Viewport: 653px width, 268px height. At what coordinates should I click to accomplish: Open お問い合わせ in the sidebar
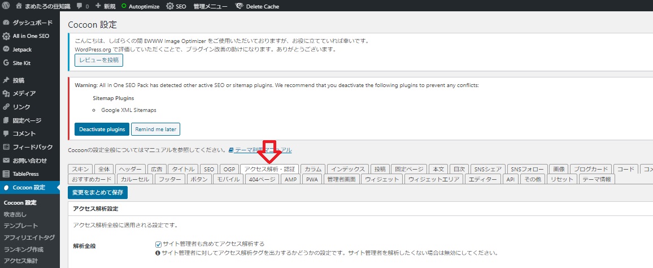tap(30, 161)
